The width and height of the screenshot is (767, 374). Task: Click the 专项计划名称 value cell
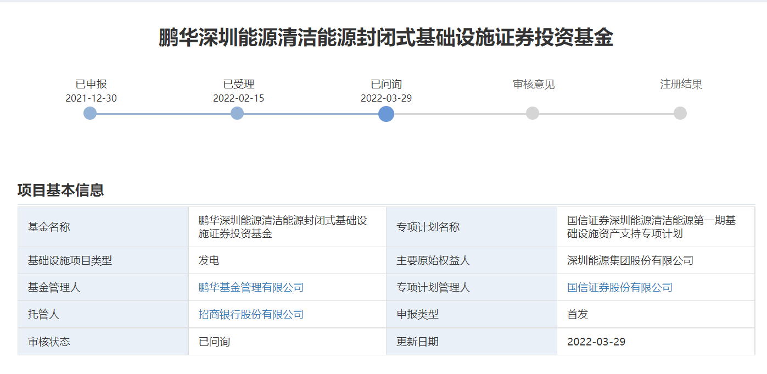651,227
